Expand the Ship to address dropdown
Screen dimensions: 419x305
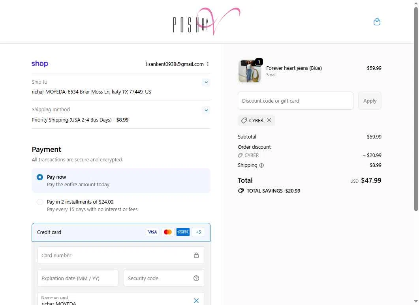[x=206, y=82]
